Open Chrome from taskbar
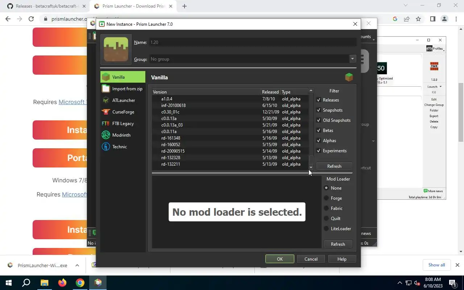This screenshot has width=464, height=290. click(80, 283)
